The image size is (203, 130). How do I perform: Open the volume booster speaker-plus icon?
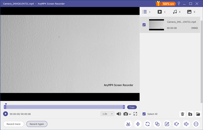pyautogui.click(x=186, y=124)
